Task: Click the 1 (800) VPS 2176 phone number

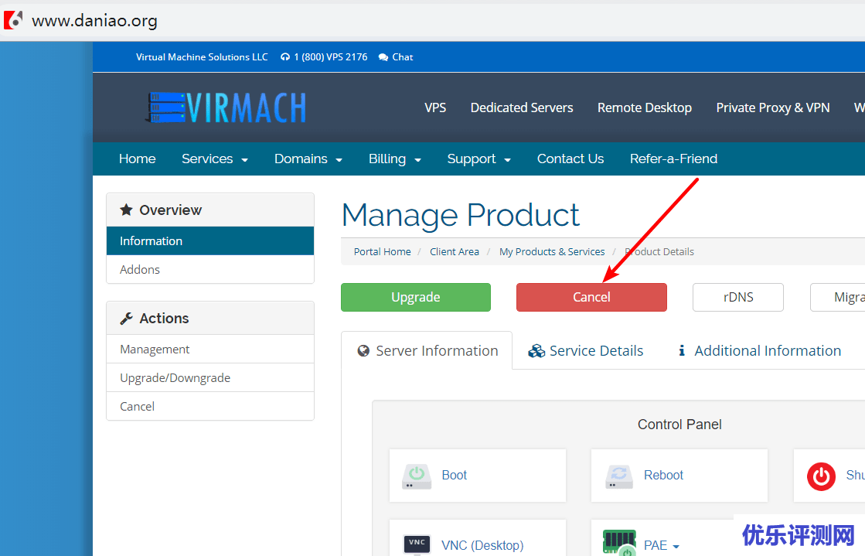Action: pyautogui.click(x=330, y=57)
